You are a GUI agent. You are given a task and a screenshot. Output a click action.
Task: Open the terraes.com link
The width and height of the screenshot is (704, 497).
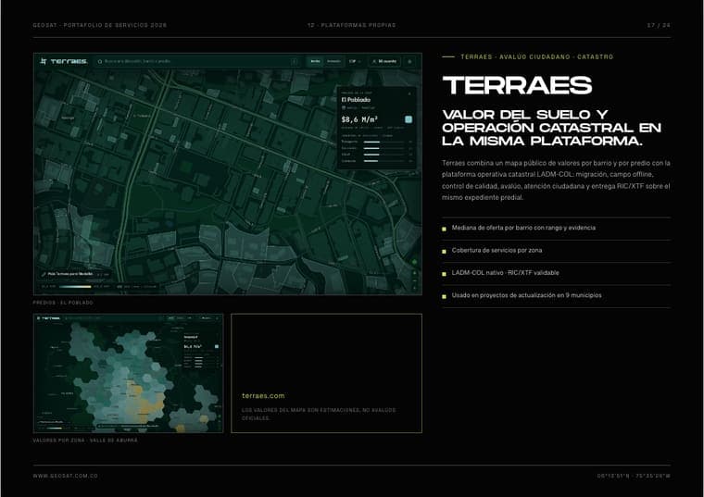pyautogui.click(x=263, y=395)
